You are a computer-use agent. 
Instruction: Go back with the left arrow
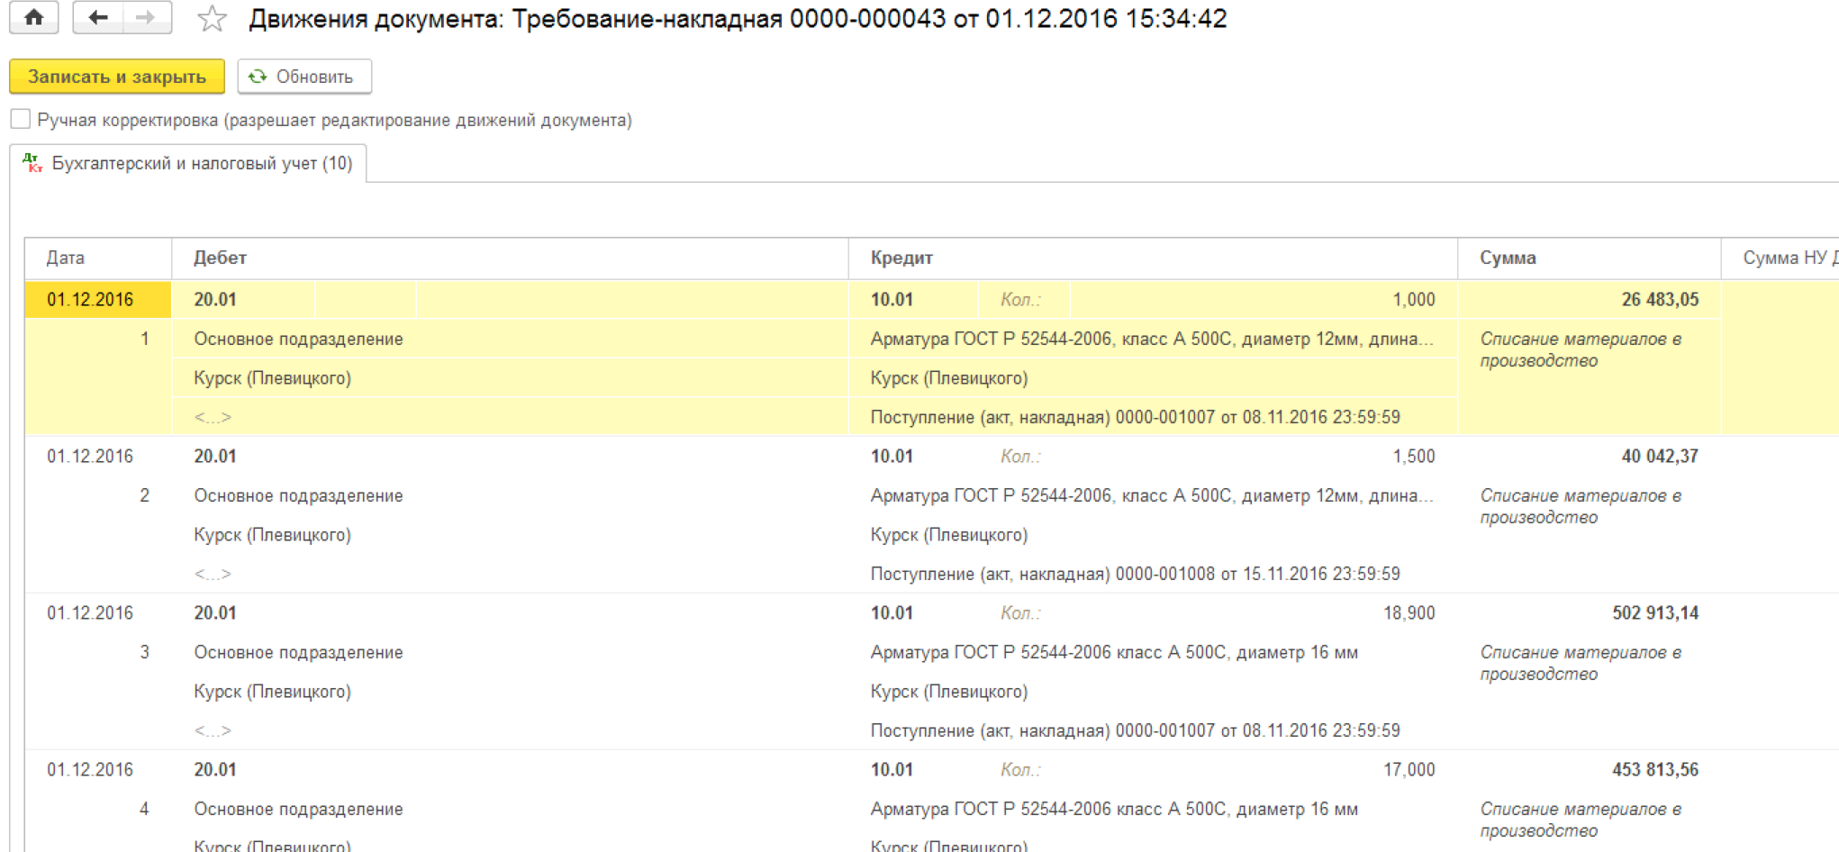pyautogui.click(x=97, y=18)
